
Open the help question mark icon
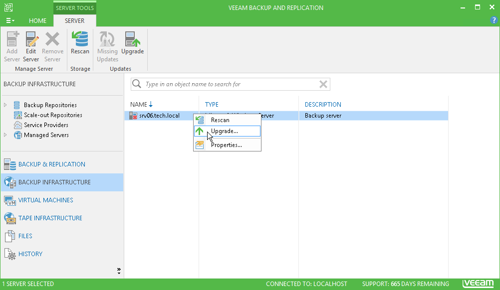pos(494,20)
